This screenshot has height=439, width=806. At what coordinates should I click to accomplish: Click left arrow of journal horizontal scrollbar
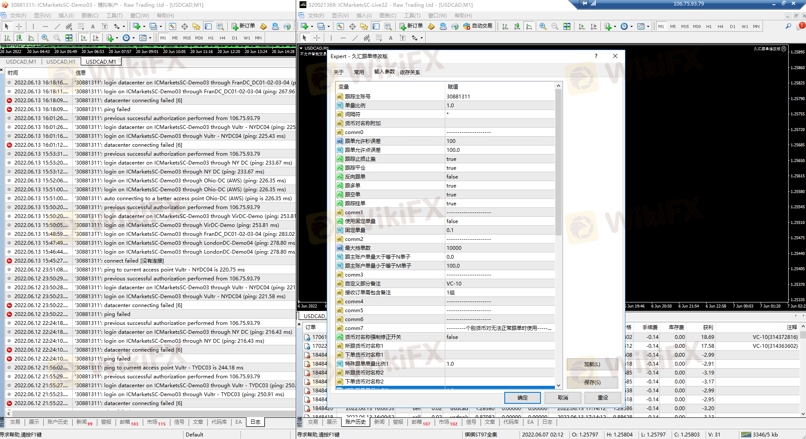[8, 413]
